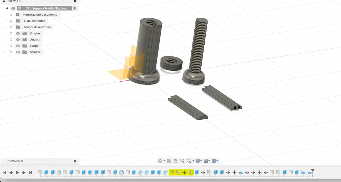Collapse the GPU Support root node
341x182 pixels.
pos(7,8)
